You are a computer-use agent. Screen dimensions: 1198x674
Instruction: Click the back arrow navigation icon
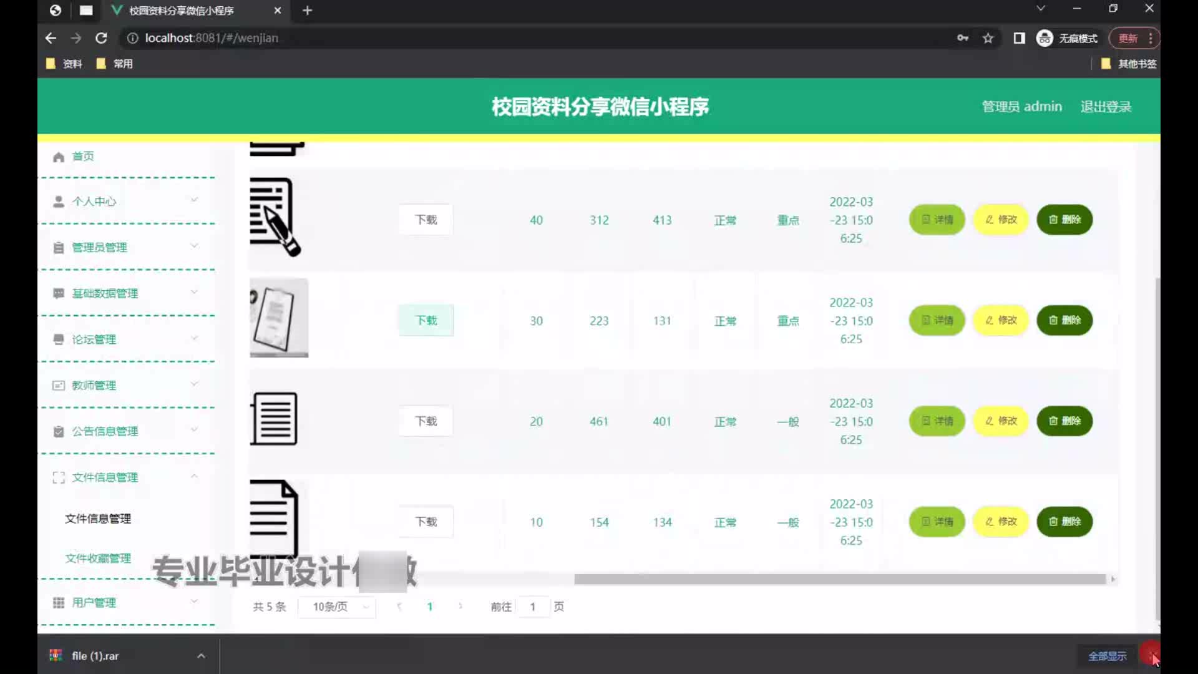[51, 38]
